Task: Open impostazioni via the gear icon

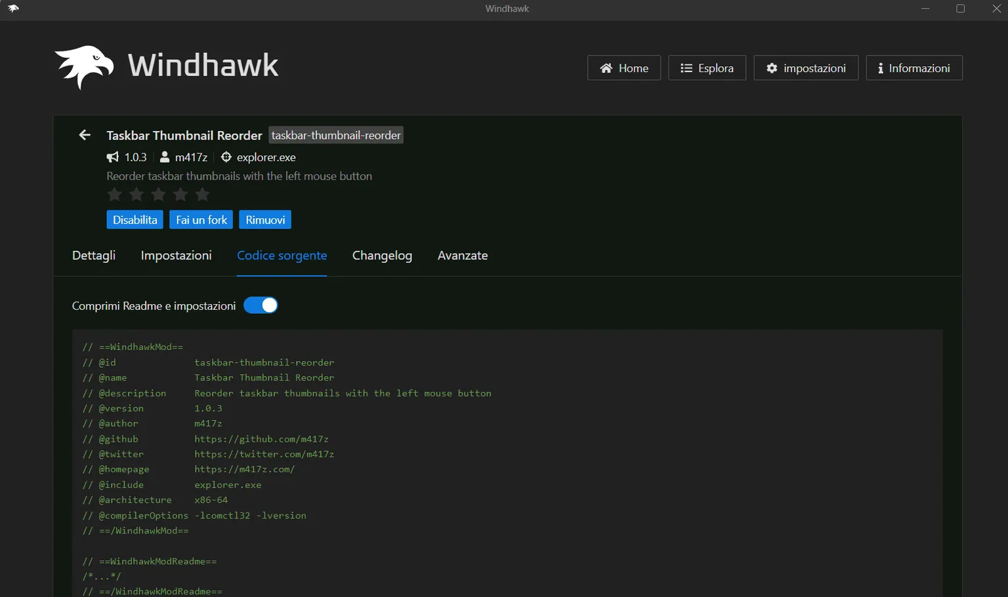Action: pos(772,67)
